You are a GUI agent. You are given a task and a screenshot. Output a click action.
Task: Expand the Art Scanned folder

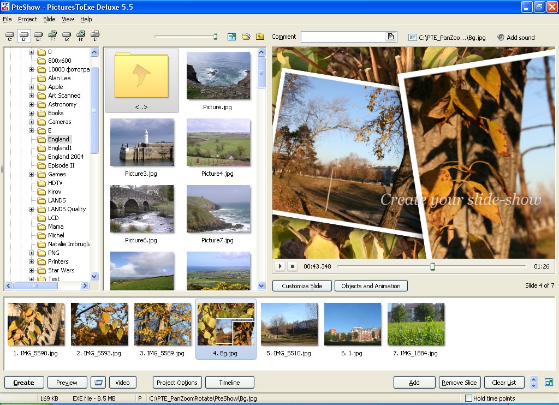point(31,96)
